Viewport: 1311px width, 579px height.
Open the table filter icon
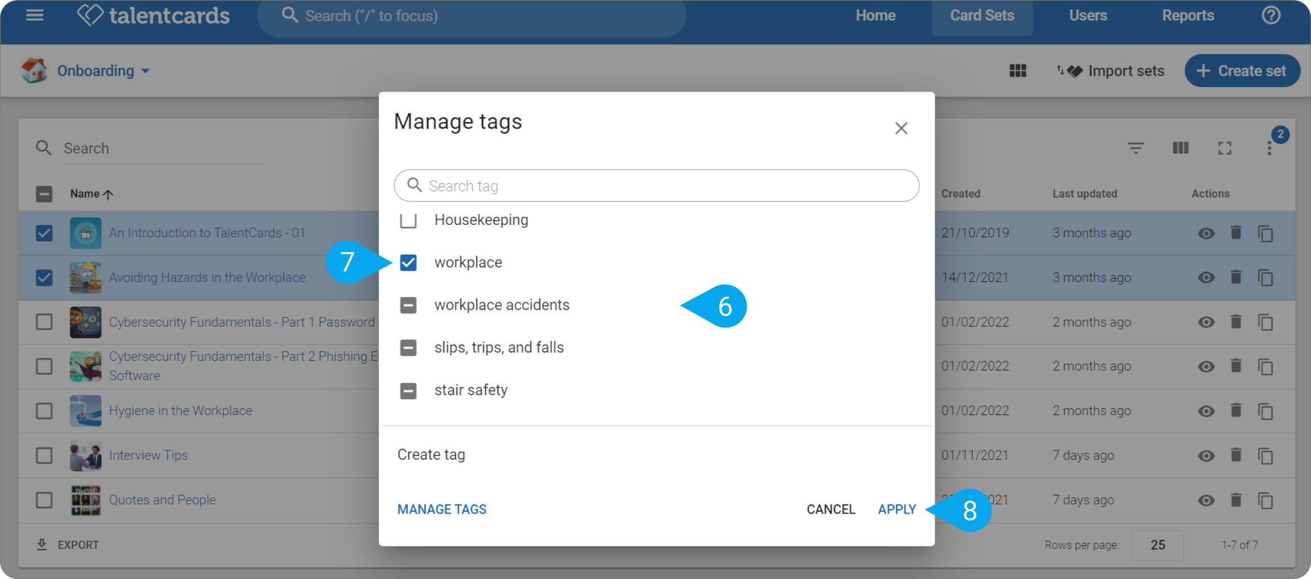[x=1136, y=148]
